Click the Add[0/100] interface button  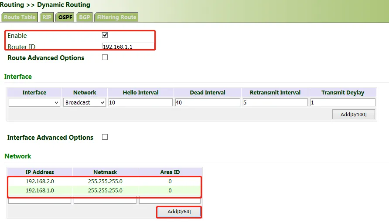click(x=354, y=114)
